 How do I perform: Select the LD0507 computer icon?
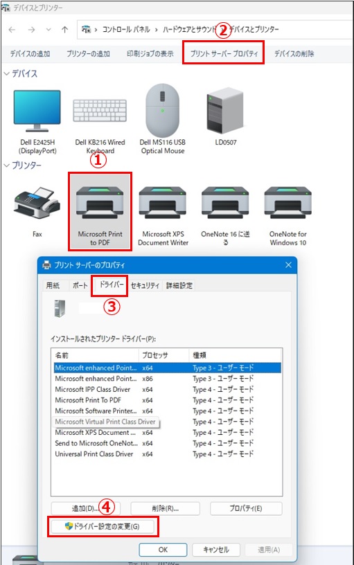click(x=226, y=116)
